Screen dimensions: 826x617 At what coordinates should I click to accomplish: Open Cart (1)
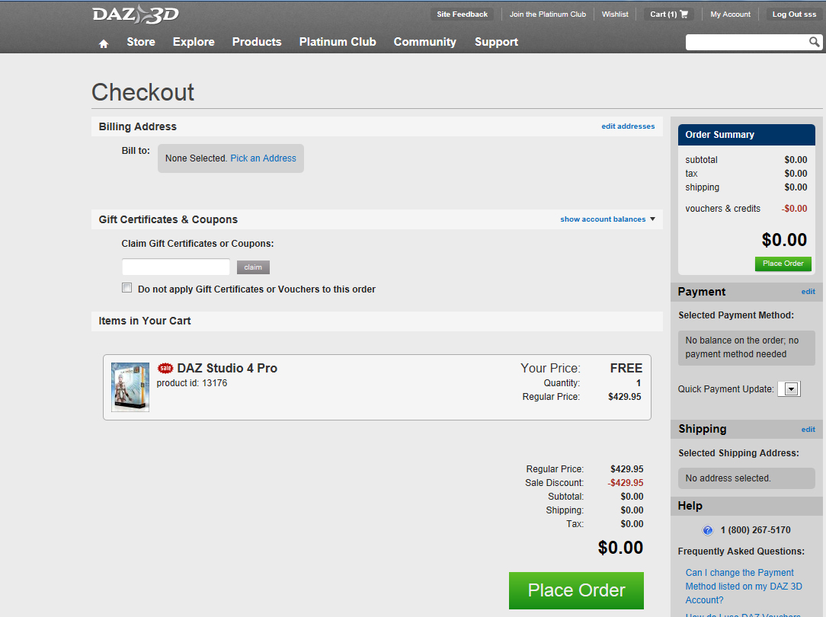668,14
